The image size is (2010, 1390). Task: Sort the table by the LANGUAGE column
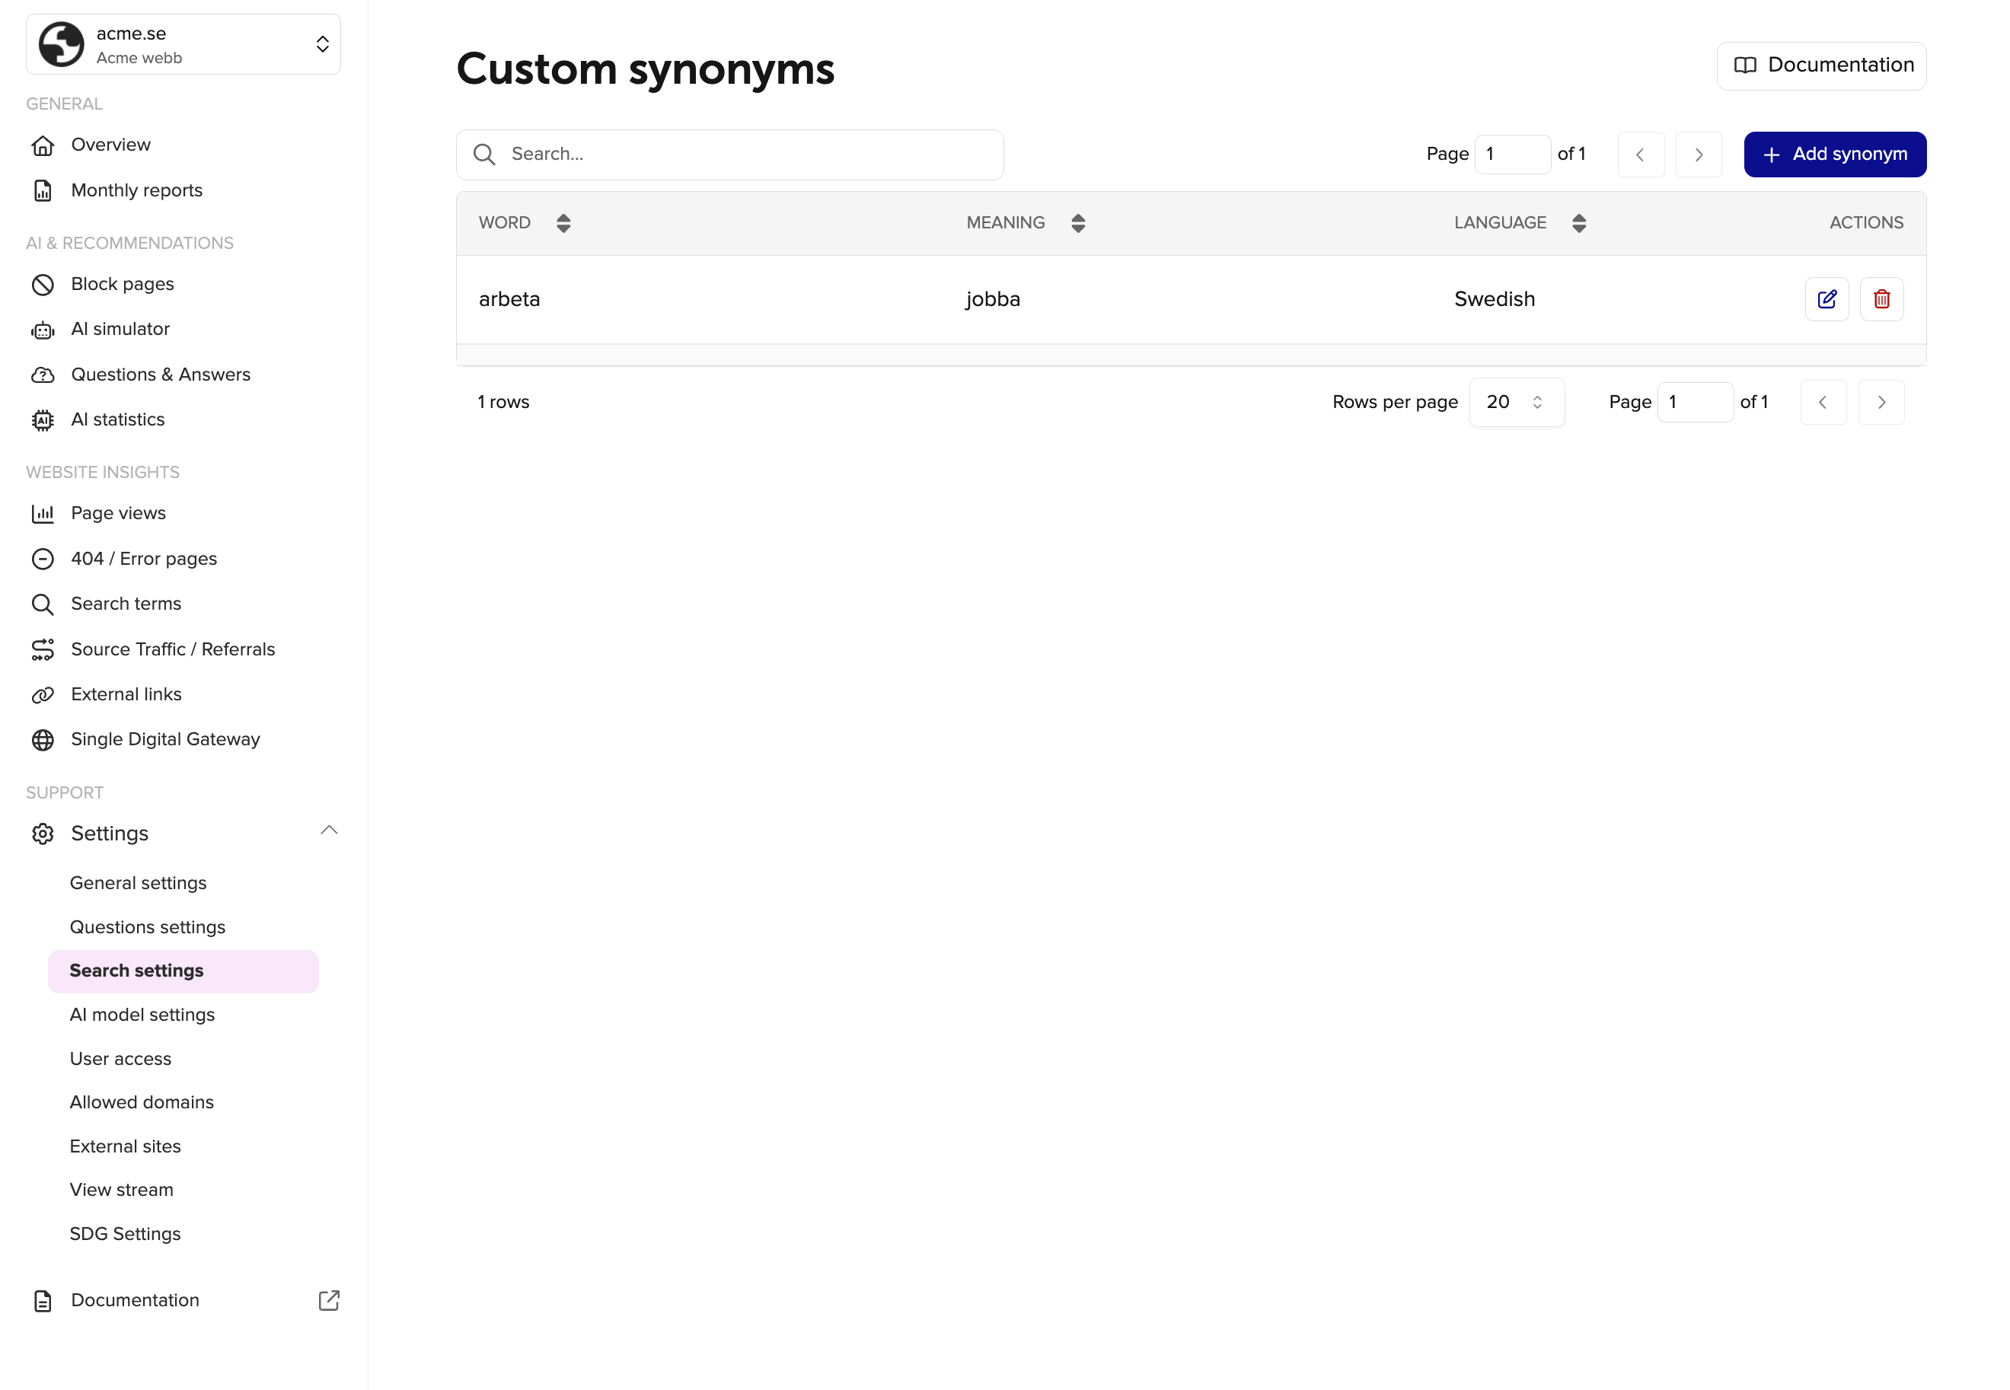(1579, 223)
